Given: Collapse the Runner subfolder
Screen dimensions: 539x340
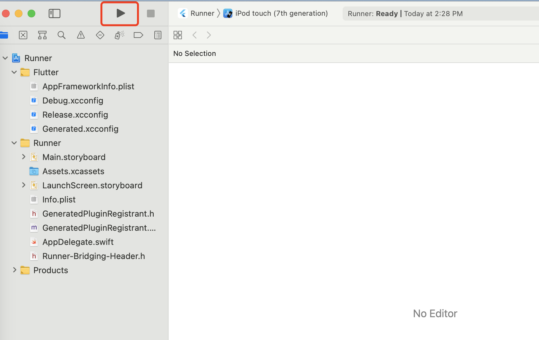Looking at the screenshot, I should [14, 143].
